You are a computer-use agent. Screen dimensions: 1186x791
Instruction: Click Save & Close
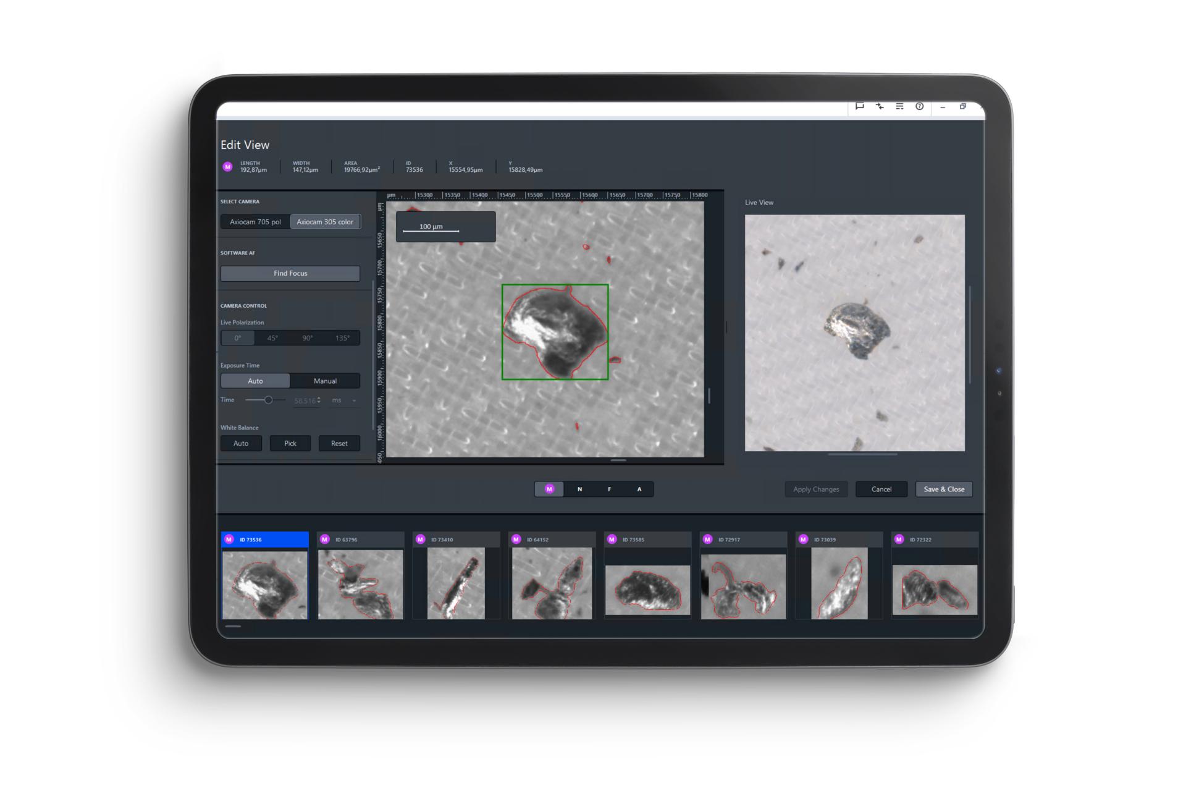tap(943, 489)
